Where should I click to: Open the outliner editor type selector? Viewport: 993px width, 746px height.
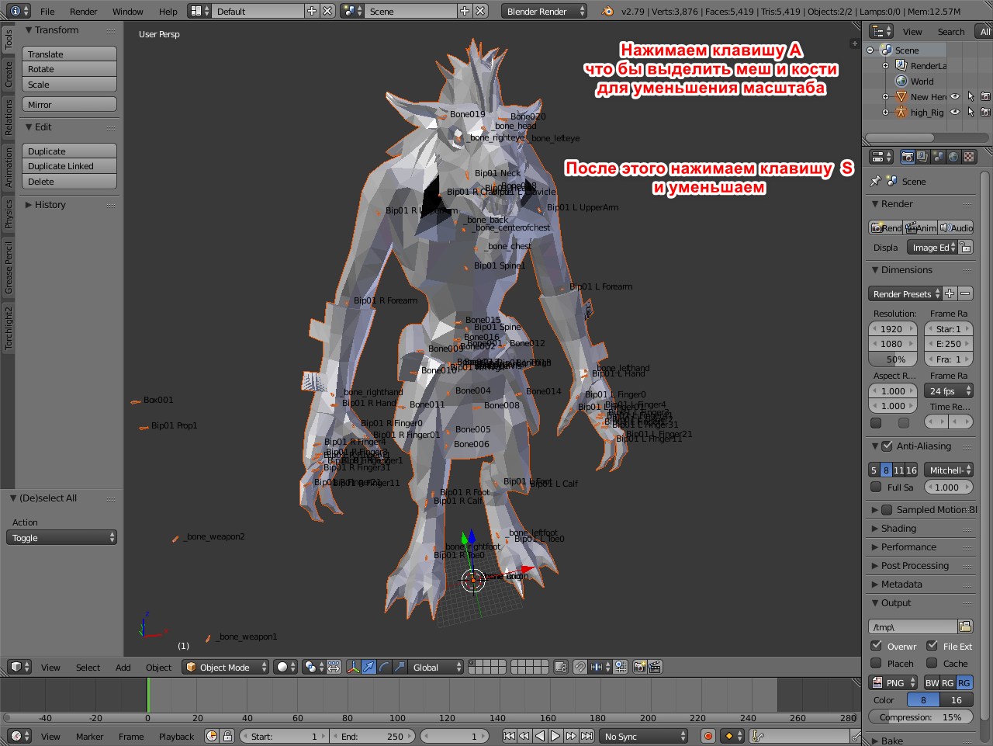point(881,31)
